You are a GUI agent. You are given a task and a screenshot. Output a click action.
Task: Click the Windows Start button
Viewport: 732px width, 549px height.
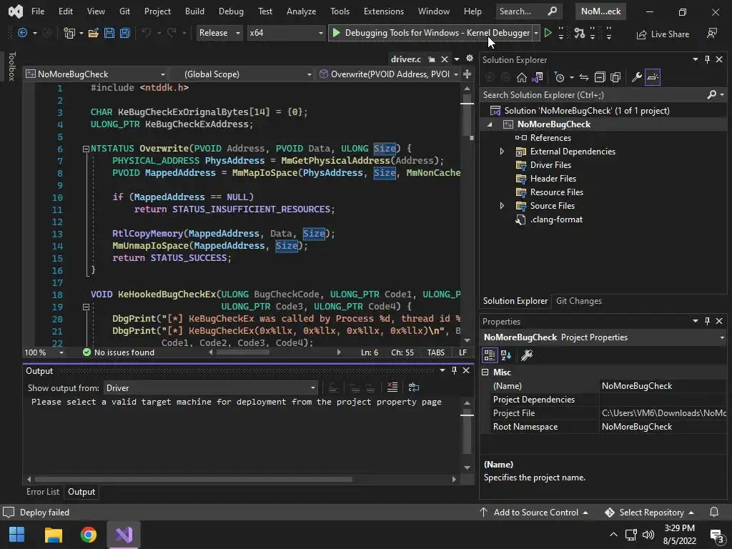coord(17,535)
